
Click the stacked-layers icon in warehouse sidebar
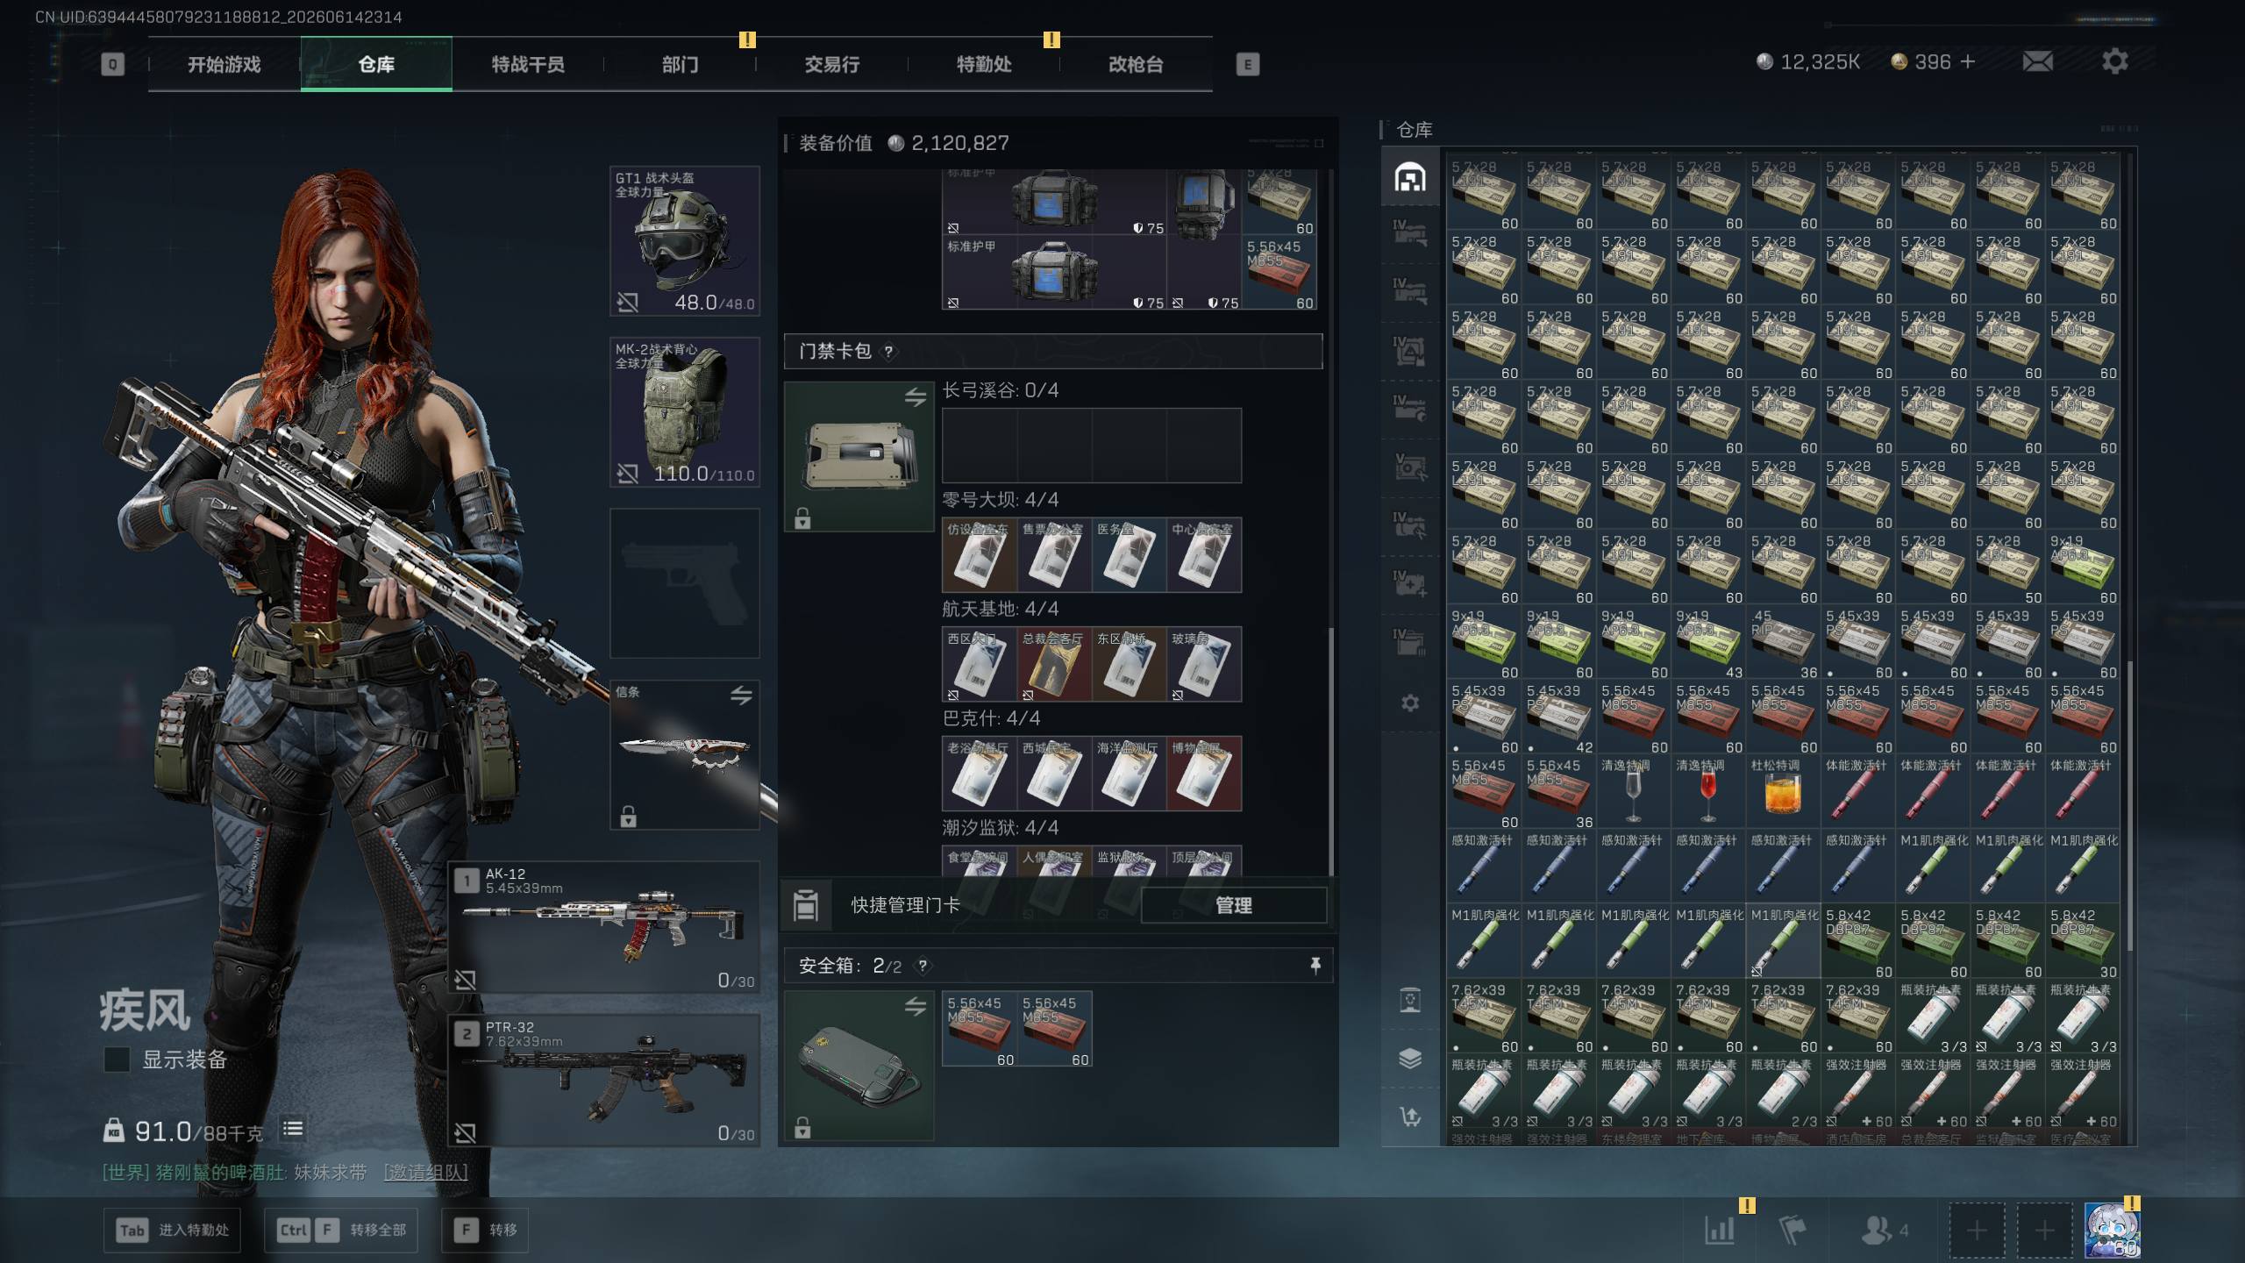[x=1410, y=1058]
